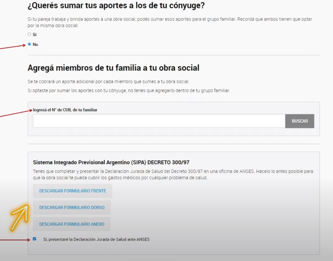Click the BUSCAR button
This screenshot has width=333, height=261.
299,121
